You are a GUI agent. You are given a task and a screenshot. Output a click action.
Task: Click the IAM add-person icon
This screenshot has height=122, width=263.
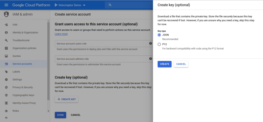pos(6,25)
